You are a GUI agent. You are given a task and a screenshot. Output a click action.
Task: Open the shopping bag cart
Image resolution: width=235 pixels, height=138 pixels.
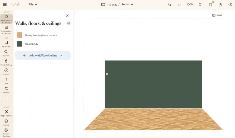tap(211, 4)
